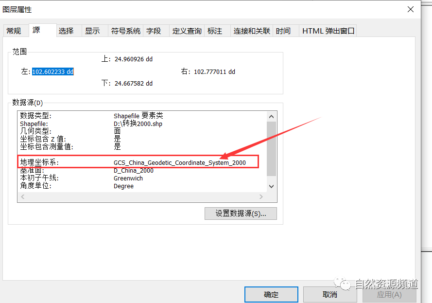Switch to the 常规 tab
The height and width of the screenshot is (303, 432).
[15, 30]
